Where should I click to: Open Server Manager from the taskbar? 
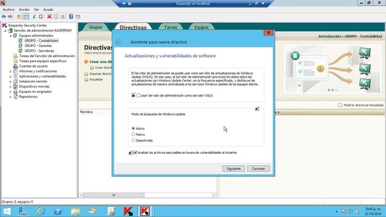23,212
